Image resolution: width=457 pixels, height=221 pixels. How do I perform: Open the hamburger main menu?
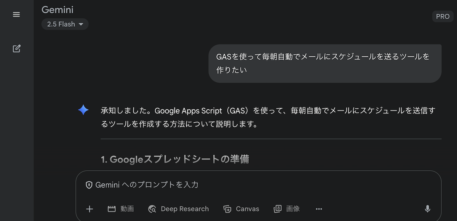(x=16, y=14)
